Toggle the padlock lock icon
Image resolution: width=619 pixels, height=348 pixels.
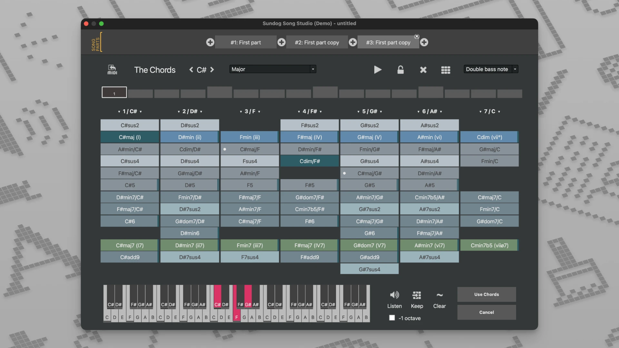point(400,70)
